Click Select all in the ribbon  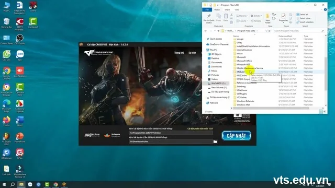[x=303, y=15]
